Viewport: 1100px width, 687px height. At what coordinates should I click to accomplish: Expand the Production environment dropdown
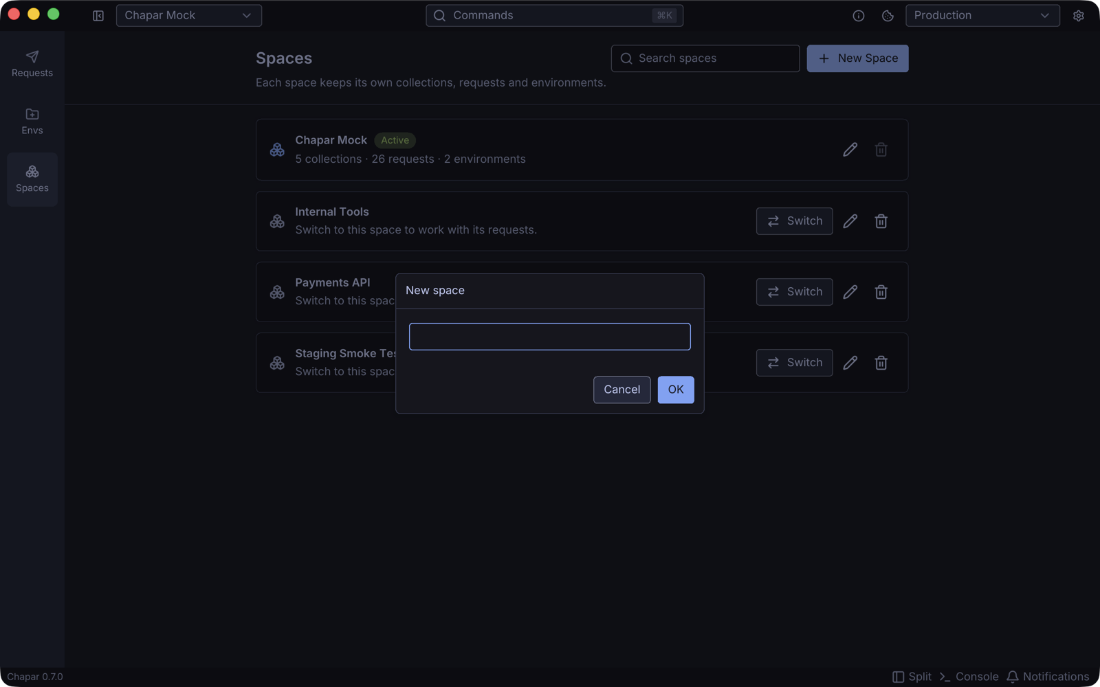[x=982, y=16]
